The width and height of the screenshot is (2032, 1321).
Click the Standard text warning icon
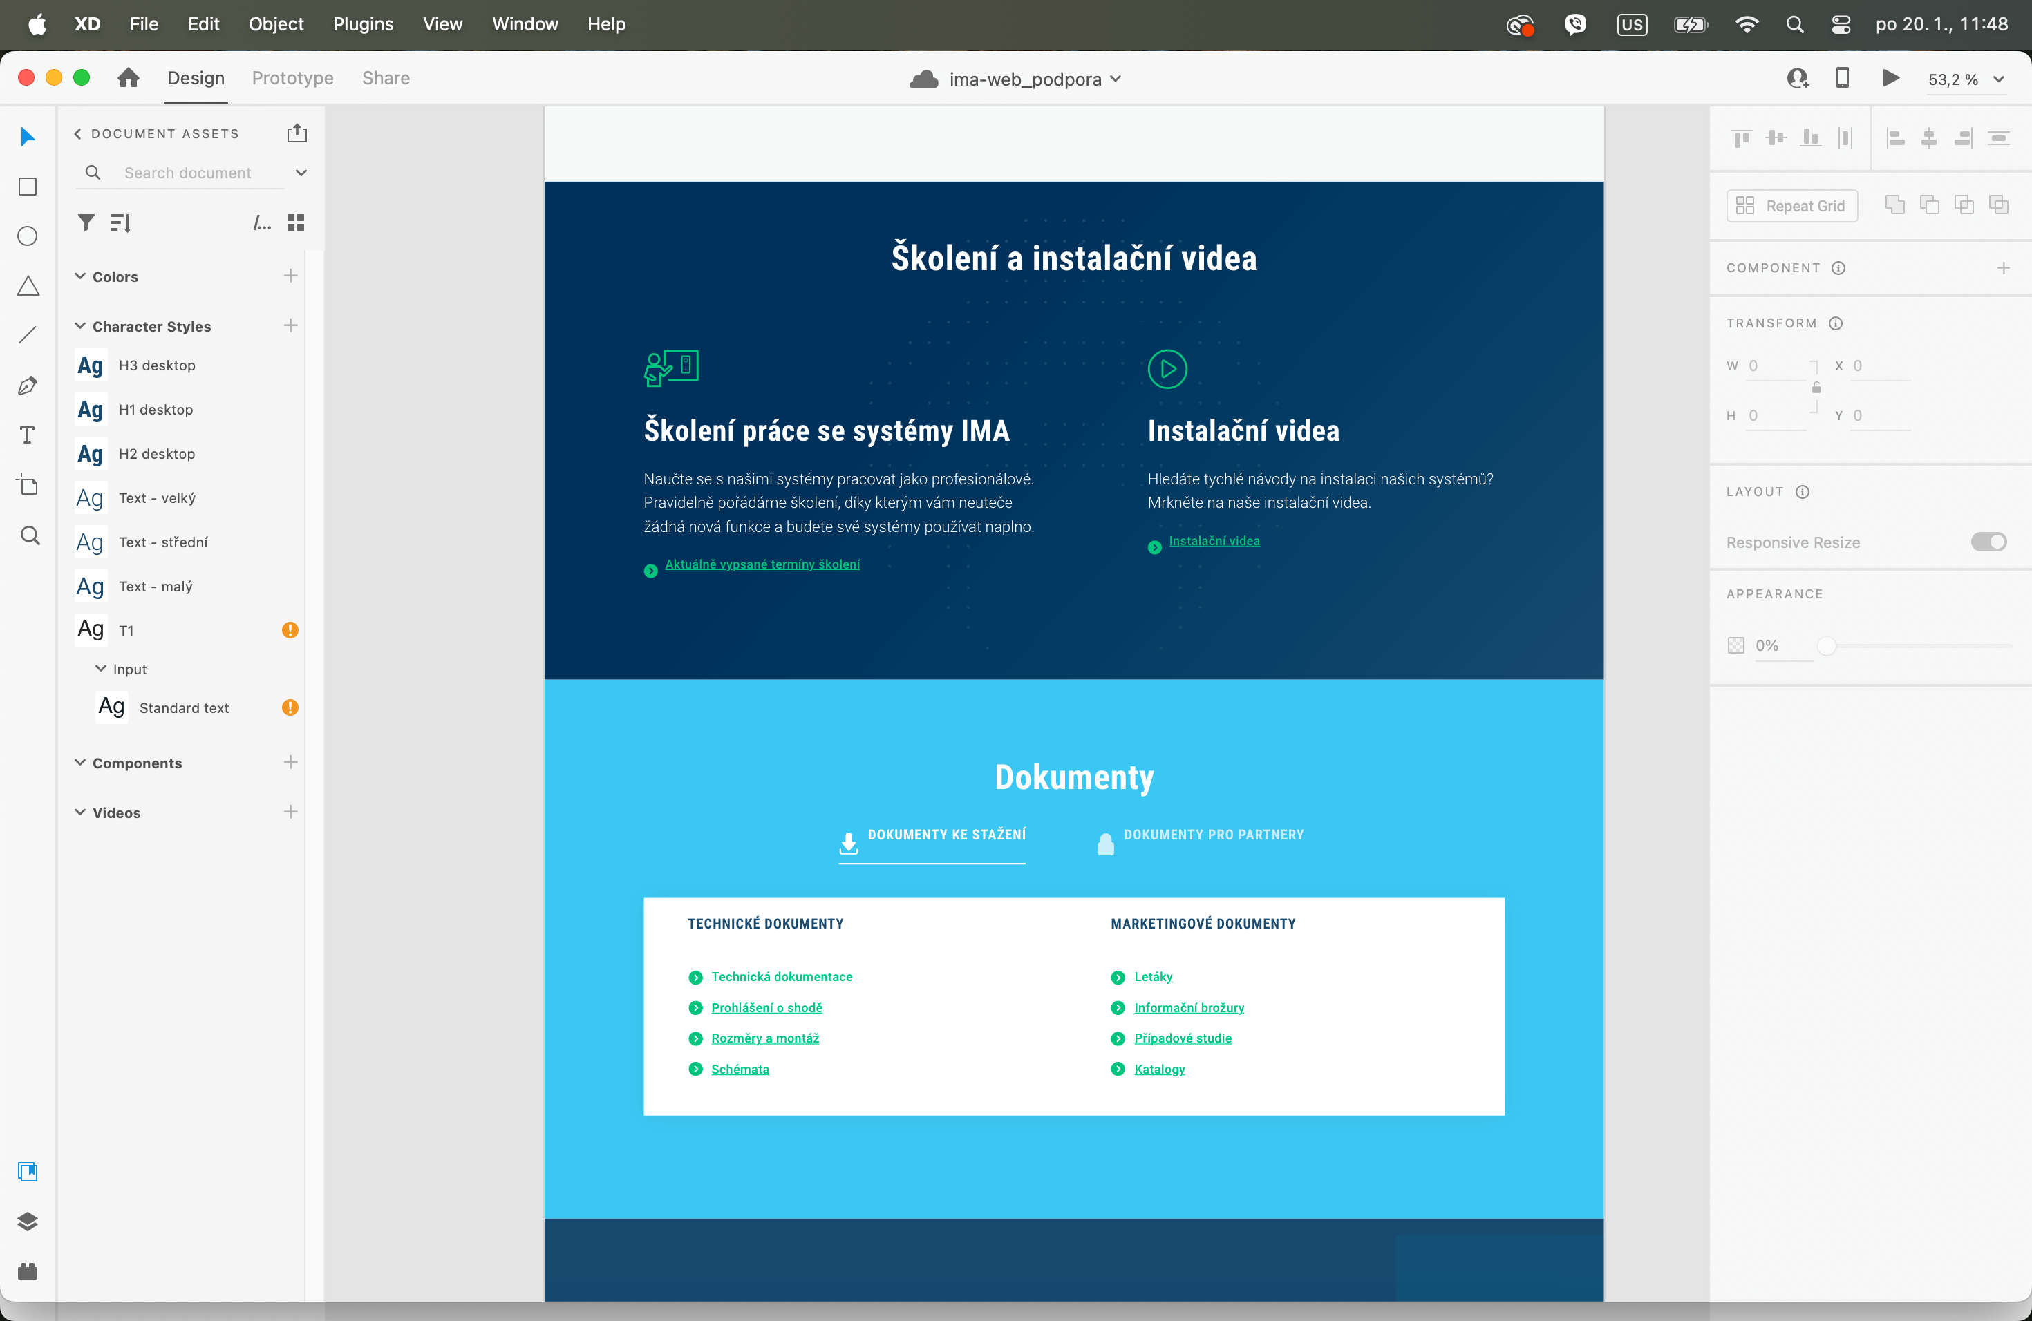pos(290,707)
